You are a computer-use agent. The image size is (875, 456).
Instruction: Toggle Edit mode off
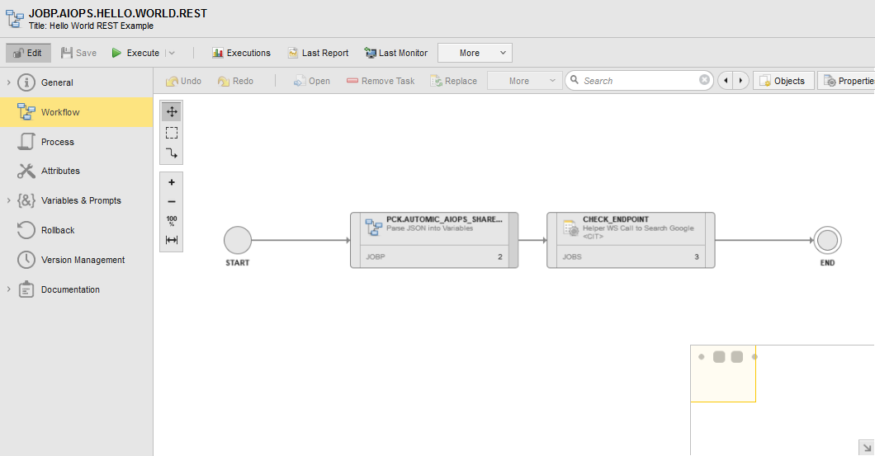(28, 53)
